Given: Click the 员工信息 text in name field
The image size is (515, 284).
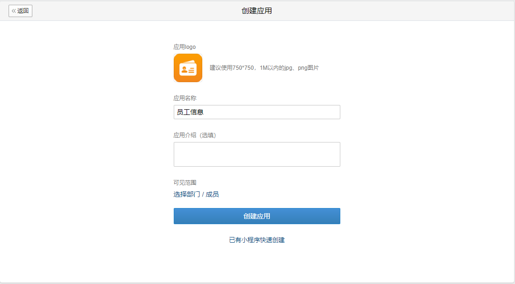Looking at the screenshot, I should pyautogui.click(x=190, y=112).
